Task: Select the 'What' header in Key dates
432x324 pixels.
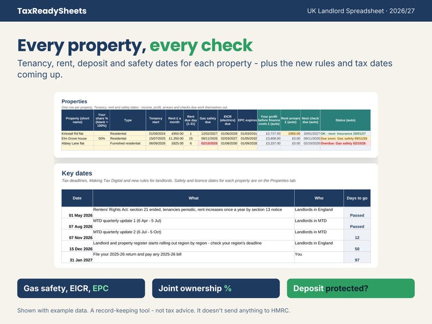Action: [193, 198]
